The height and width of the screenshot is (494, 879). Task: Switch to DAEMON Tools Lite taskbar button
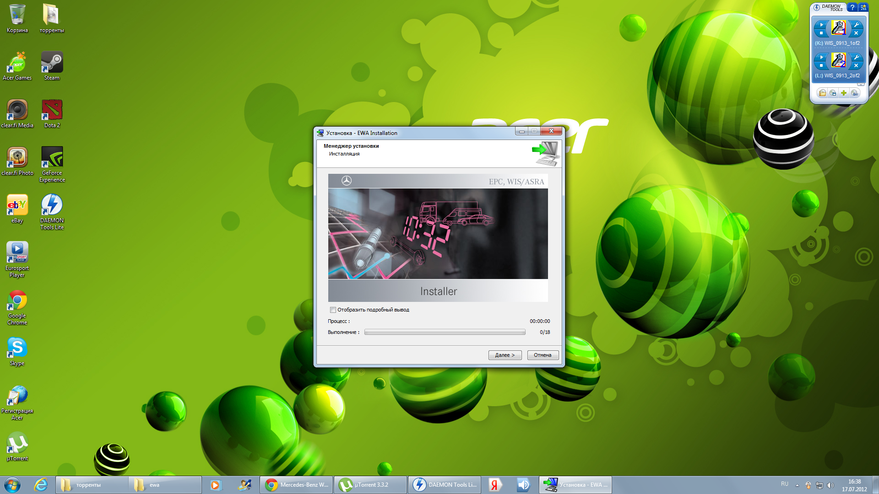445,485
